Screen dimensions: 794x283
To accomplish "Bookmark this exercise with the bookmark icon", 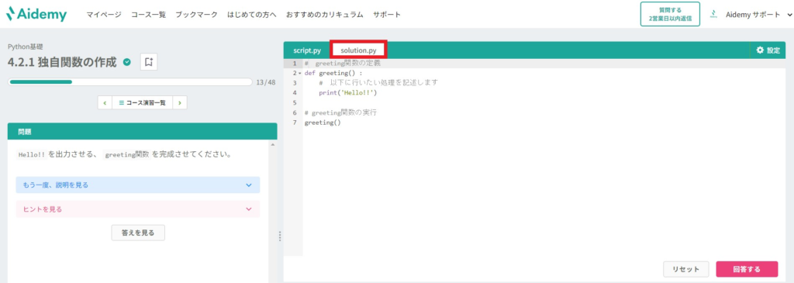I will click(x=148, y=62).
